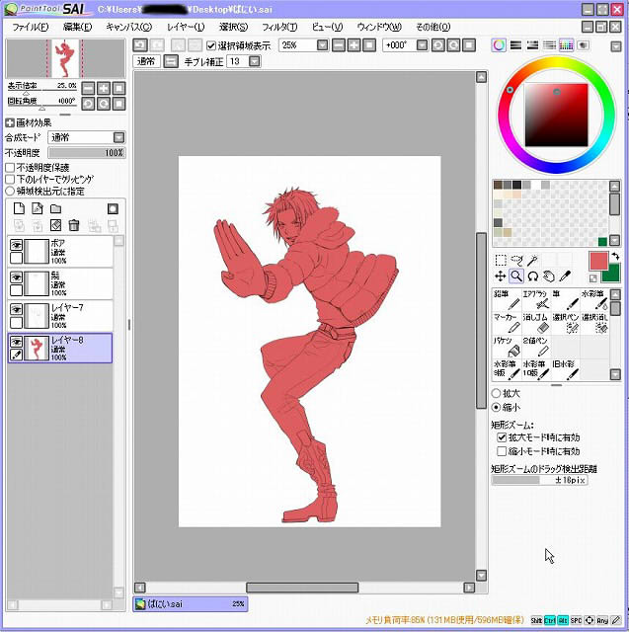Image resolution: width=629 pixels, height=632 pixels.
Task: Open the ファイル menu
Action: pyautogui.click(x=31, y=27)
